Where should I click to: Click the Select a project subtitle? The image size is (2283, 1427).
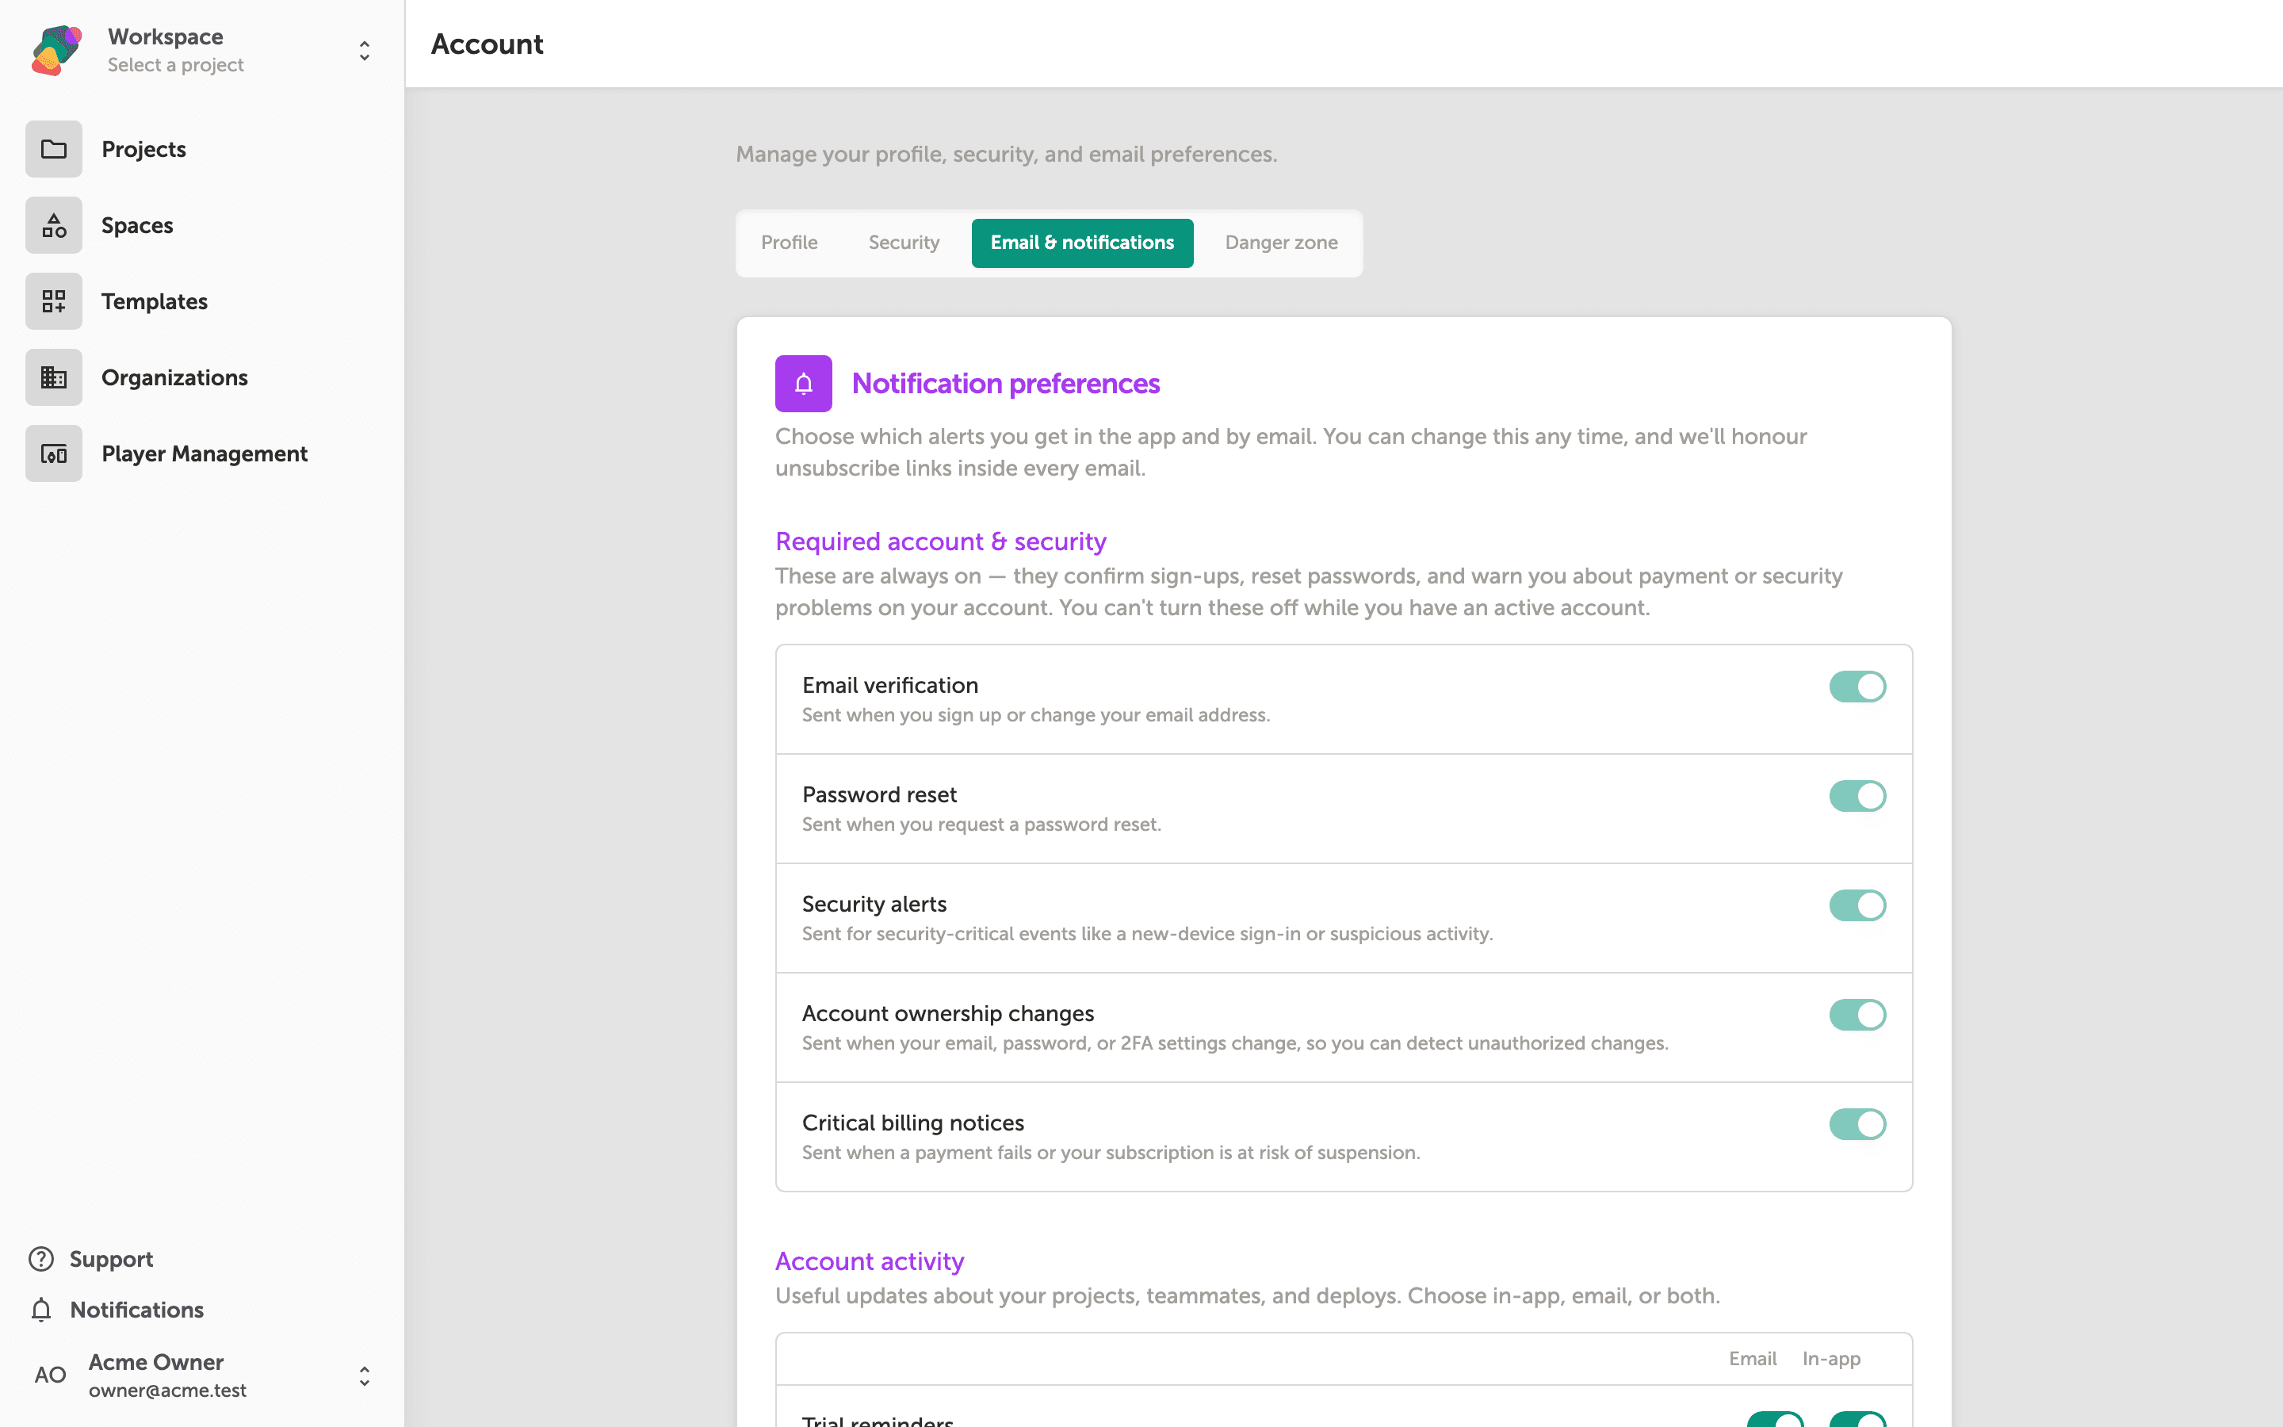[175, 65]
